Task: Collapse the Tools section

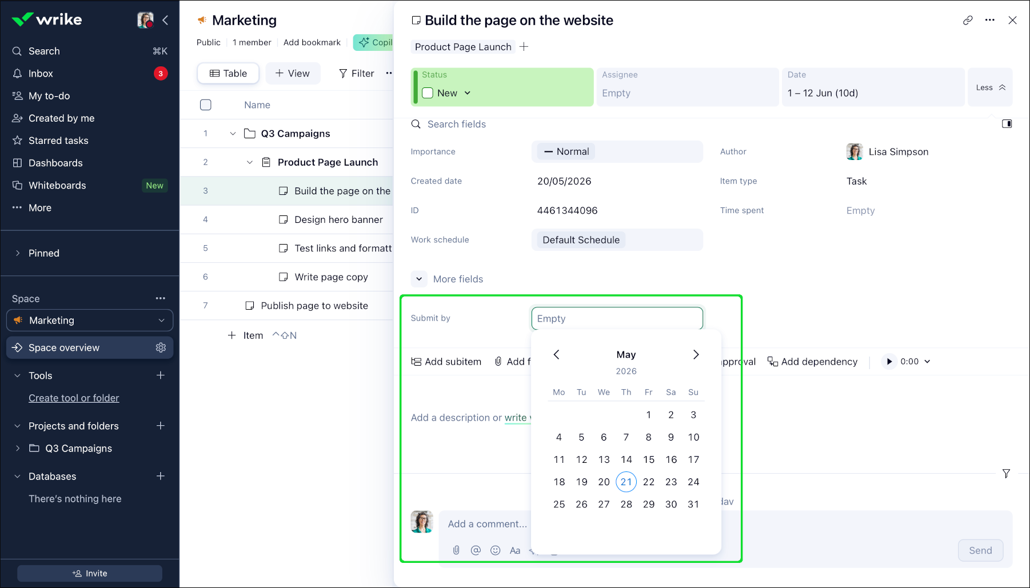Action: click(x=17, y=375)
